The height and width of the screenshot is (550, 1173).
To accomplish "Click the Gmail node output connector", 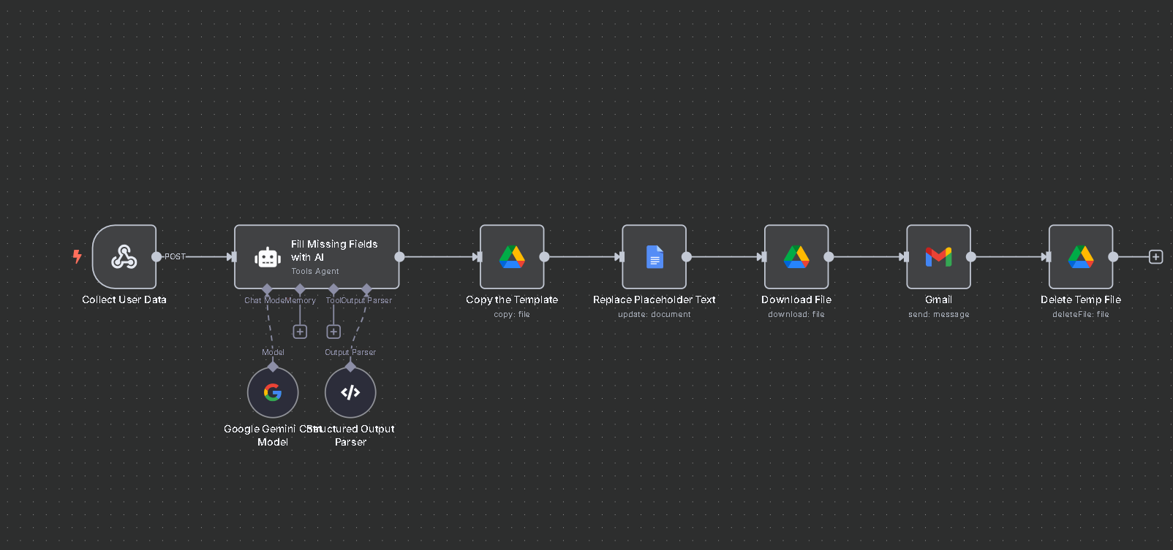I will (x=971, y=257).
